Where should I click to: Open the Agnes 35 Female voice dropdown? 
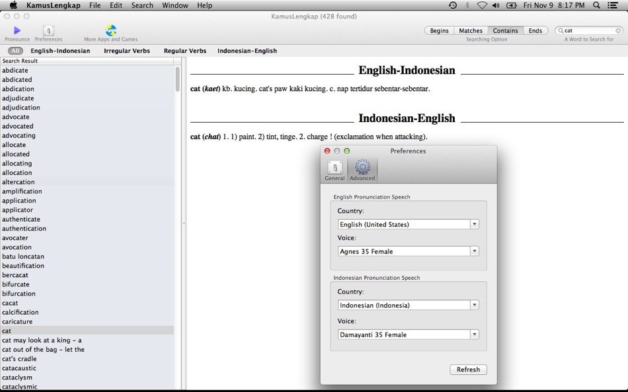474,251
